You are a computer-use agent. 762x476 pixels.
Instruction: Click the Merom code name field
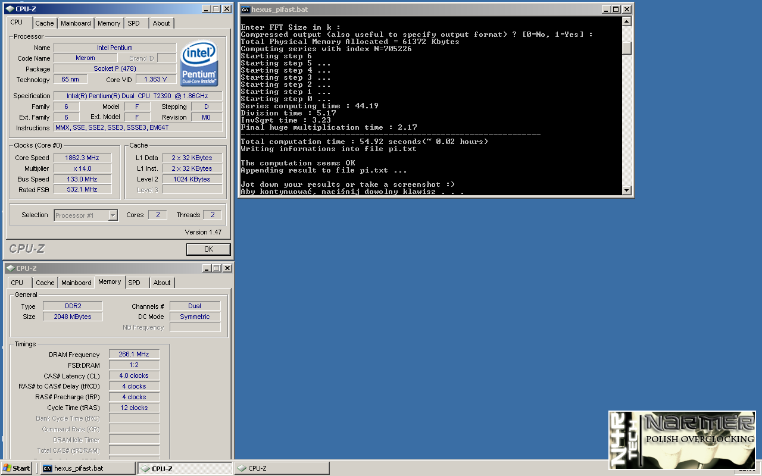pyautogui.click(x=85, y=58)
